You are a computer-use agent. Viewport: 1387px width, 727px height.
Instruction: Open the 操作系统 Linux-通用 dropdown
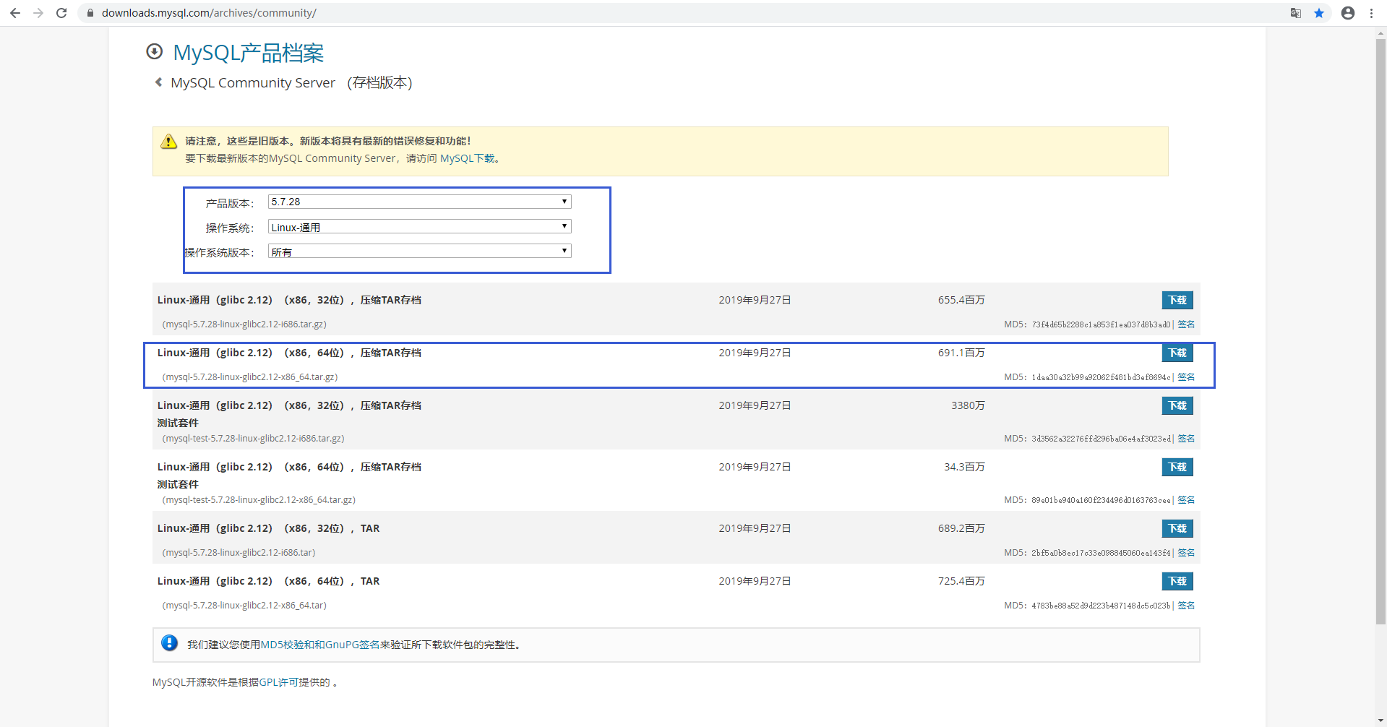[420, 226]
